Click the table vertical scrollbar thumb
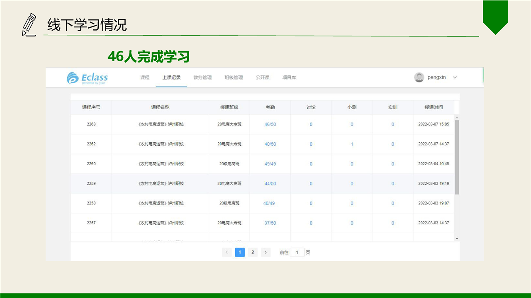 click(x=457, y=157)
